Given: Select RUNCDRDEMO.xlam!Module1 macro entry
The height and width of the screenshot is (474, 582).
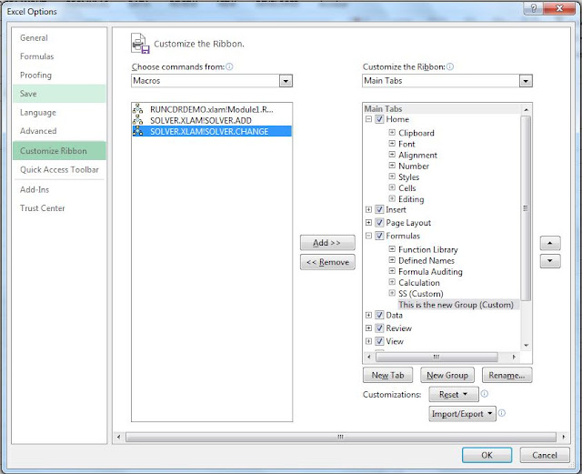Looking at the screenshot, I should pyautogui.click(x=212, y=109).
